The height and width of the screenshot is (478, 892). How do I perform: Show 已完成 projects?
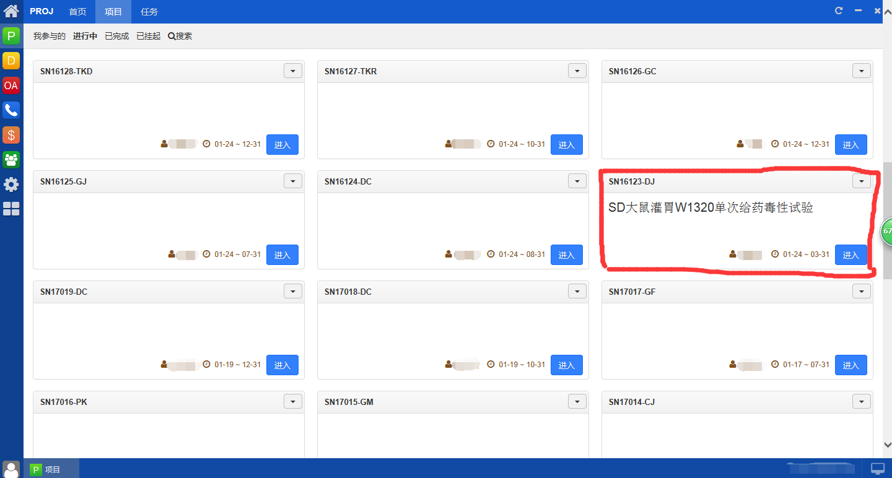[x=117, y=37]
